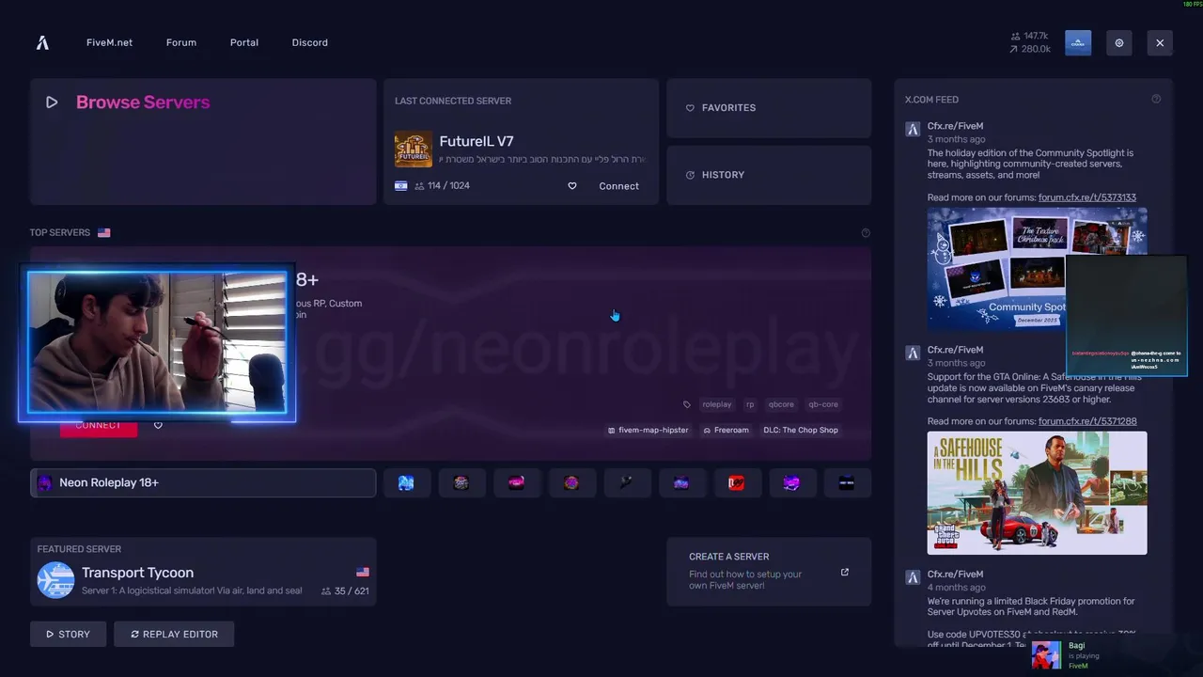
Task: Click the FutureIL V7 server logo
Action: pyautogui.click(x=414, y=150)
